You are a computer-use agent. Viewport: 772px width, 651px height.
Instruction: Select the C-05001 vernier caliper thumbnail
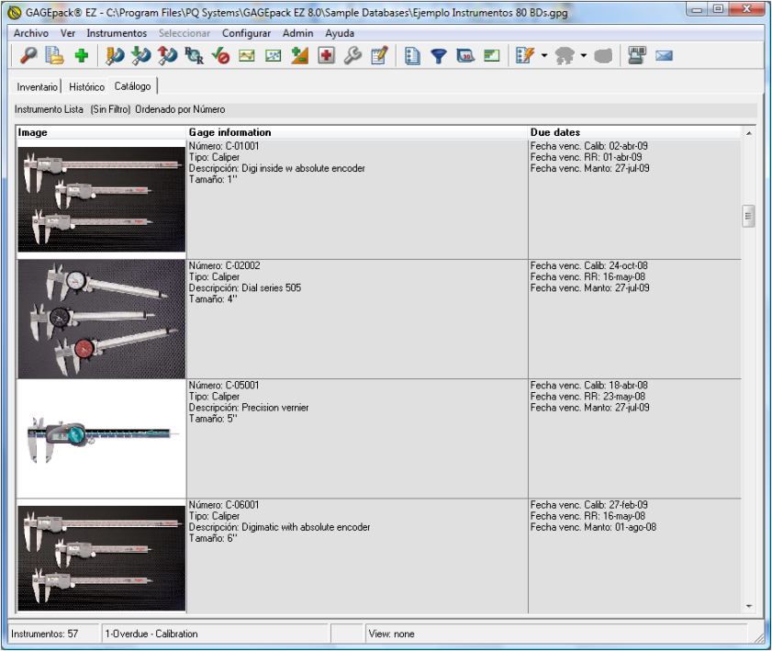(101, 438)
